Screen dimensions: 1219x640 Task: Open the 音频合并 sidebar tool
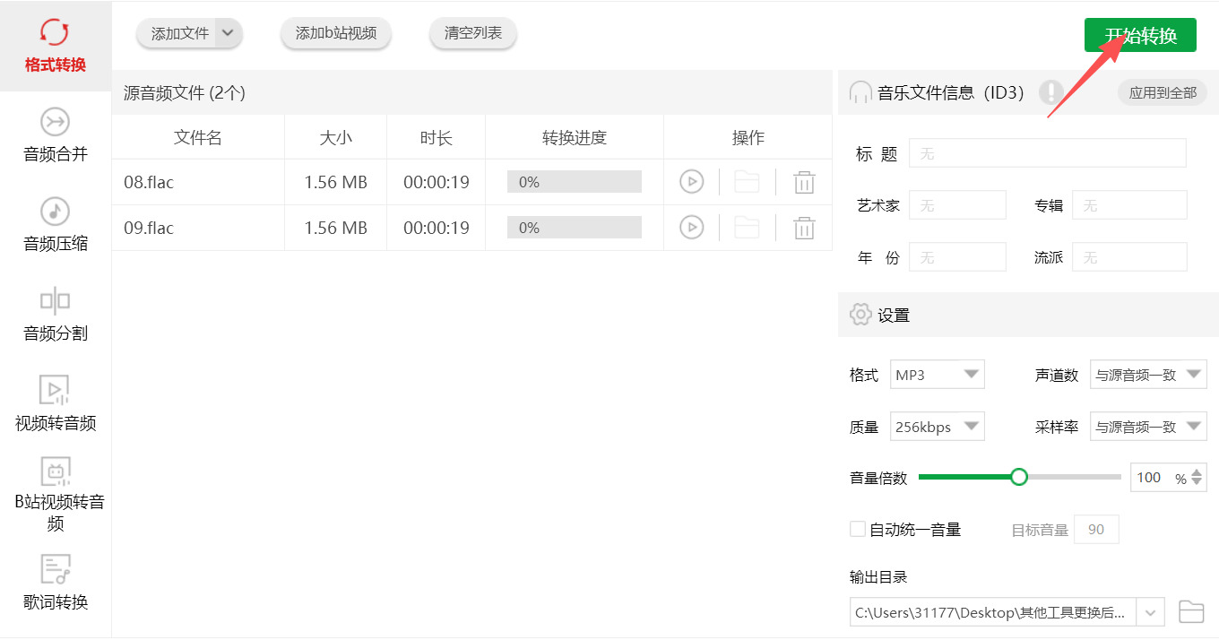[x=56, y=134]
